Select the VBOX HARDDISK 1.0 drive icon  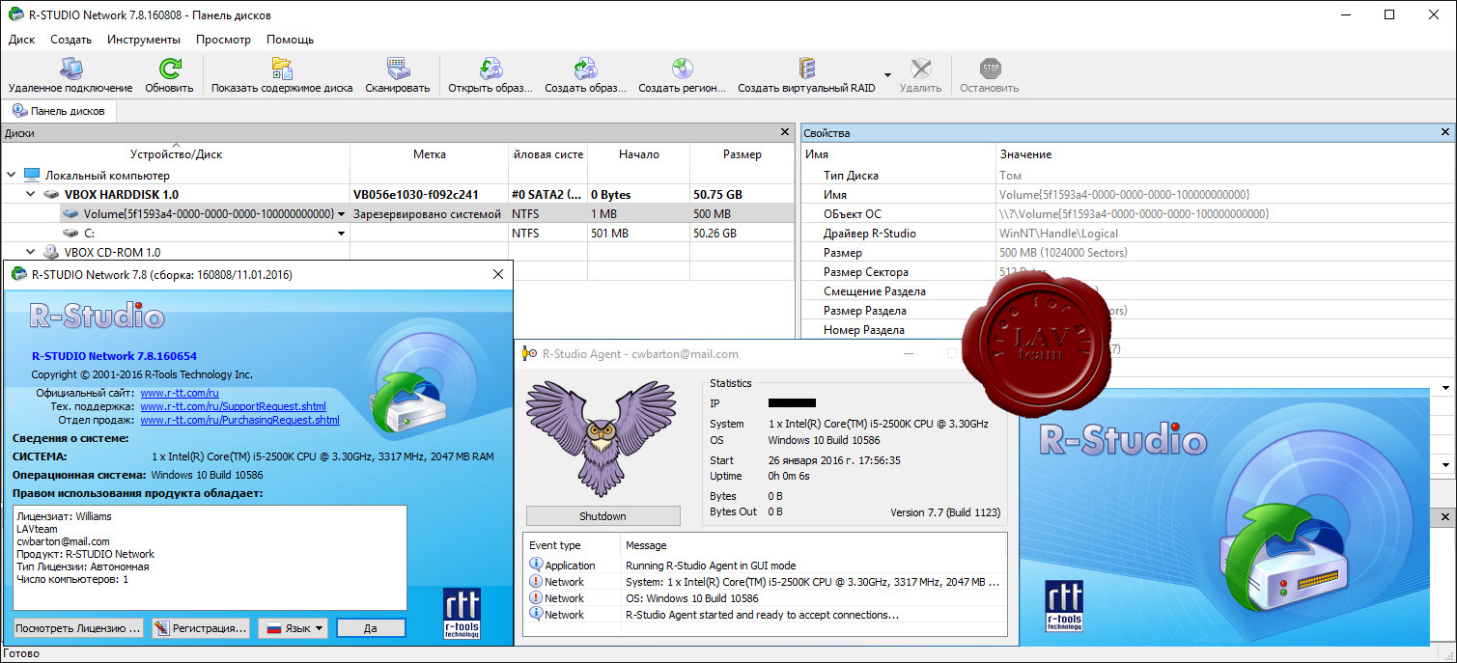[52, 195]
